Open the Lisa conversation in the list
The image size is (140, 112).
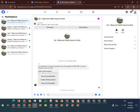coord(16,53)
